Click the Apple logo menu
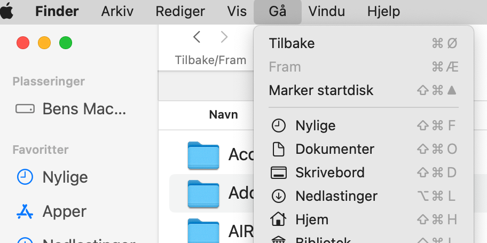 (x=7, y=11)
